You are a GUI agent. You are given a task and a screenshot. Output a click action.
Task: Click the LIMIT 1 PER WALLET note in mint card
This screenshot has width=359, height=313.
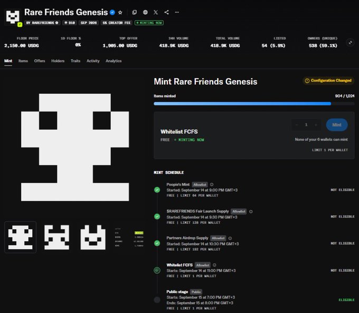(330, 150)
